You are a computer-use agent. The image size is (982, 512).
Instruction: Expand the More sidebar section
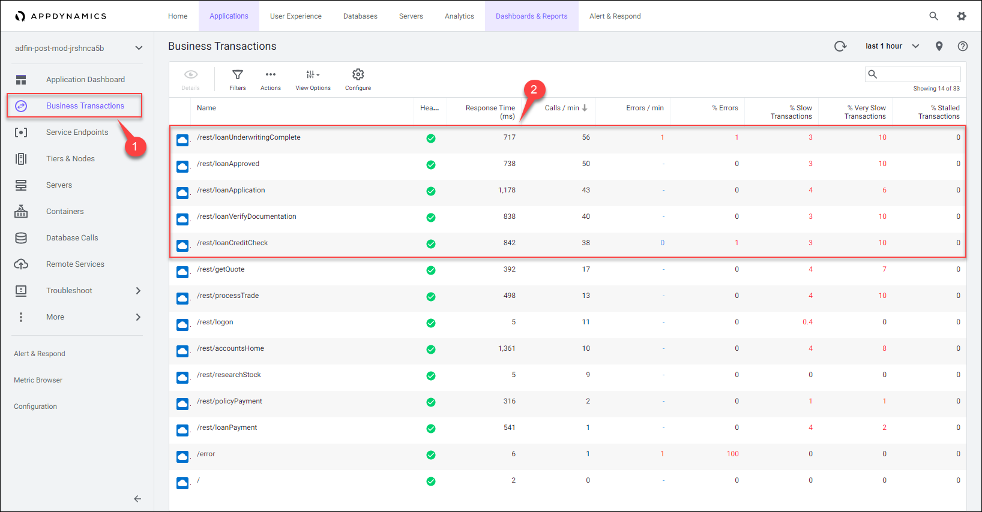coord(137,317)
